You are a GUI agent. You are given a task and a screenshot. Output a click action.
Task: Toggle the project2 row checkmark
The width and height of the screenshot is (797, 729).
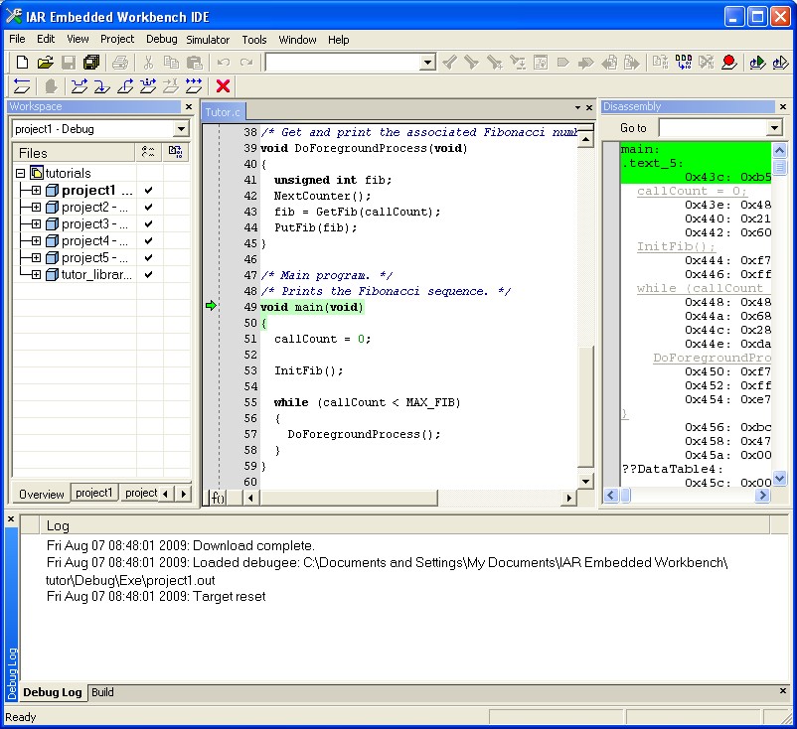pyautogui.click(x=148, y=207)
